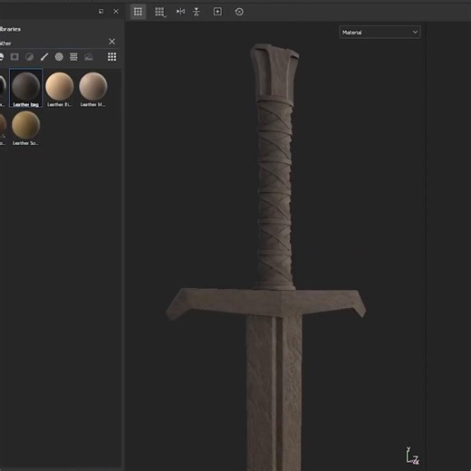Toggle the highlighted grid button in viewport toolbar
Viewport: 471px width, 471px height.
(x=138, y=12)
